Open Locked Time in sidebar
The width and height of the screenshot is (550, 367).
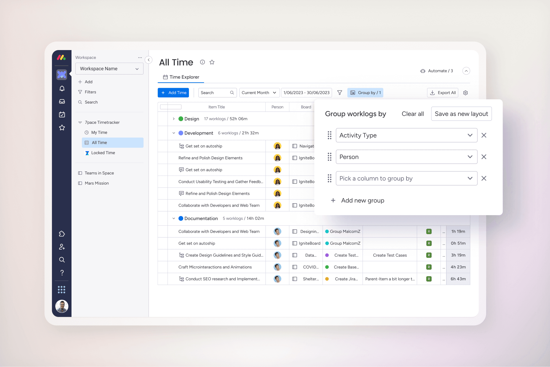click(103, 153)
